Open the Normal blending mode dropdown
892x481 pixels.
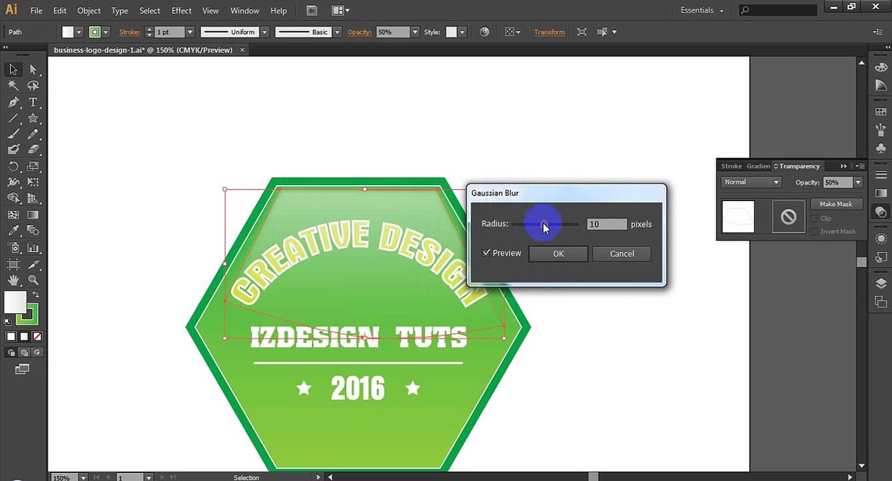pyautogui.click(x=751, y=182)
